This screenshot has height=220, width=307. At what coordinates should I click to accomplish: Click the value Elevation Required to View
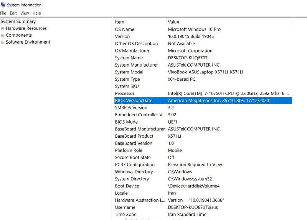(x=195, y=165)
